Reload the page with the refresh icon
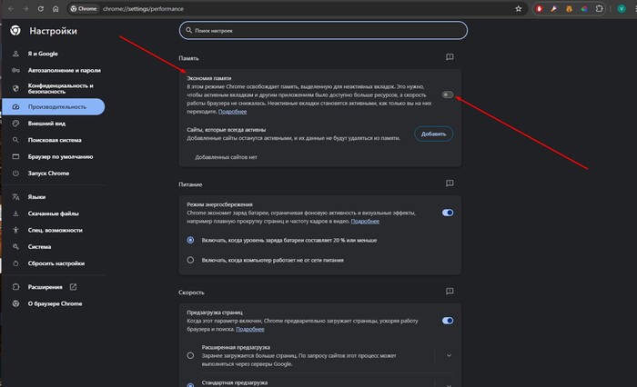This screenshot has width=637, height=387. point(41,8)
